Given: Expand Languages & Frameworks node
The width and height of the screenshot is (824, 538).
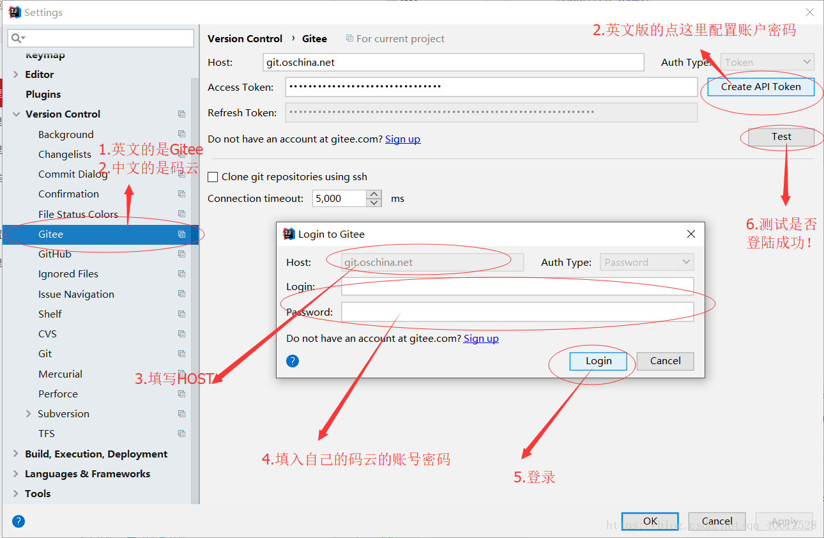Looking at the screenshot, I should pos(16,473).
